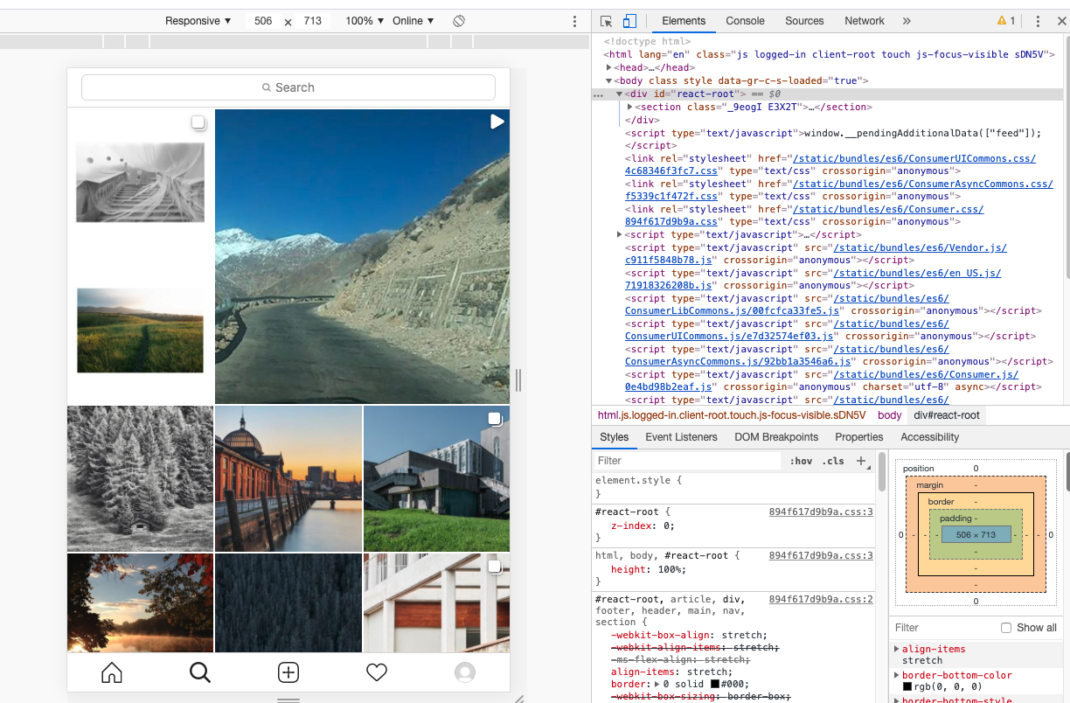Activate the inspect element picker icon
Viewport: 1070px width, 703px height.
click(607, 21)
